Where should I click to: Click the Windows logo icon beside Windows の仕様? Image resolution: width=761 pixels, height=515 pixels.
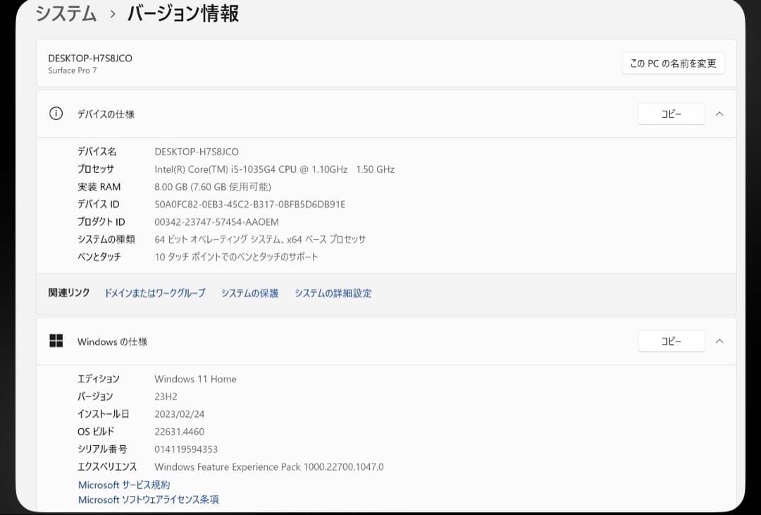click(56, 340)
